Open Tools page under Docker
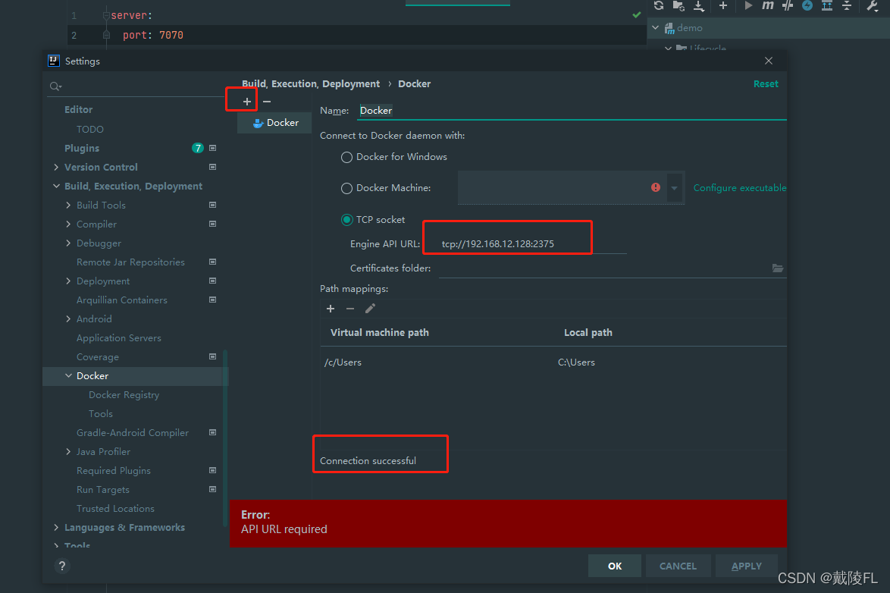The image size is (890, 593). pos(101,414)
